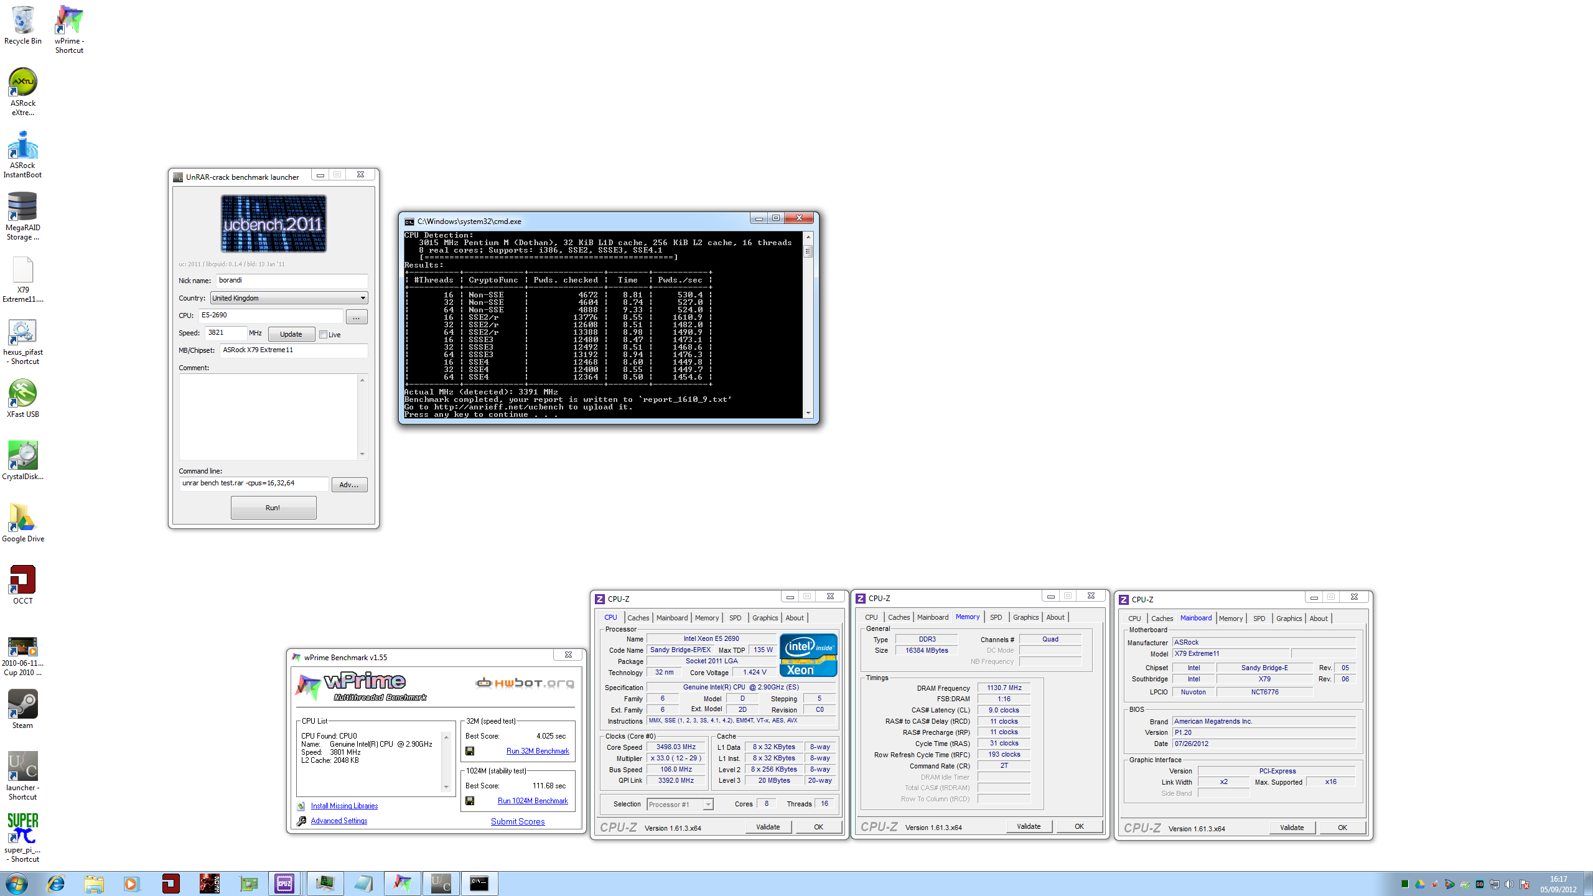Open MegaRAID Storage desktop shortcut

(x=23, y=216)
